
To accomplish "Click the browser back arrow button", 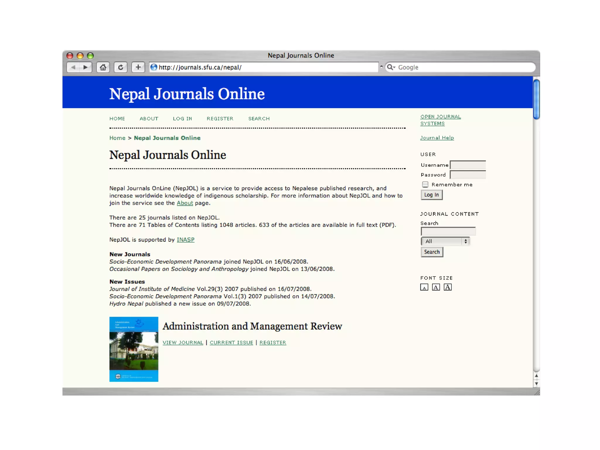I will click(x=73, y=67).
